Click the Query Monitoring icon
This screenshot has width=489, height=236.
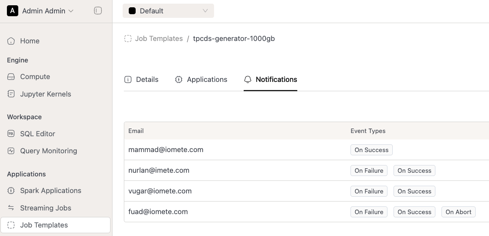(11, 151)
